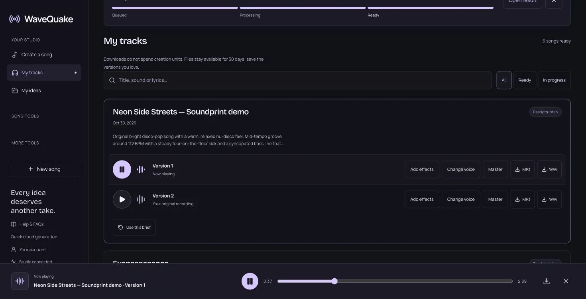Download Version 2 as WAV

[x=549, y=199]
